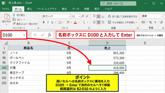Screen dimensions: 165x93
Task: Switch to the 挿入 tab
Action: point(29,9)
